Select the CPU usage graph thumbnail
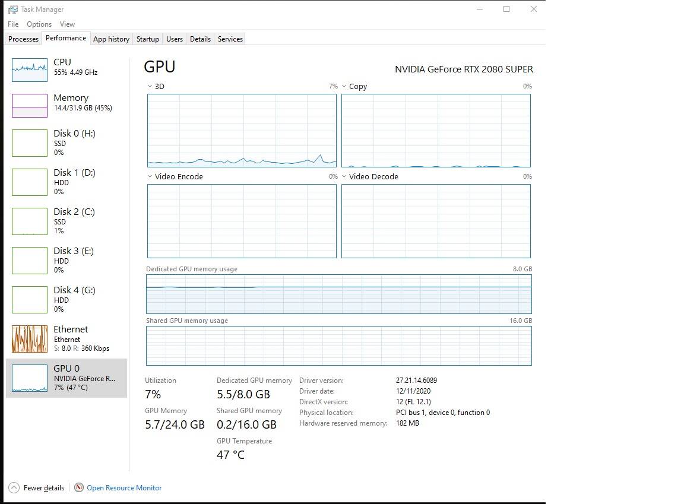Screen dimensions: 684x504 (30, 70)
